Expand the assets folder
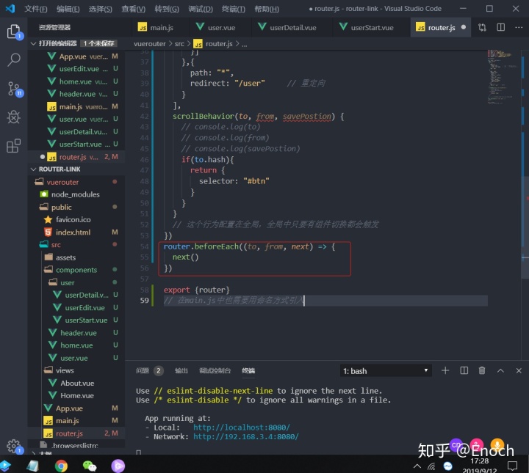This screenshot has width=529, height=473. click(x=65, y=257)
